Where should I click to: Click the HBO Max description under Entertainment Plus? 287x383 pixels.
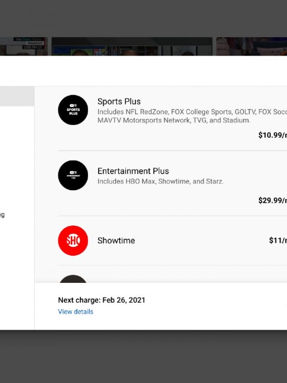point(160,181)
